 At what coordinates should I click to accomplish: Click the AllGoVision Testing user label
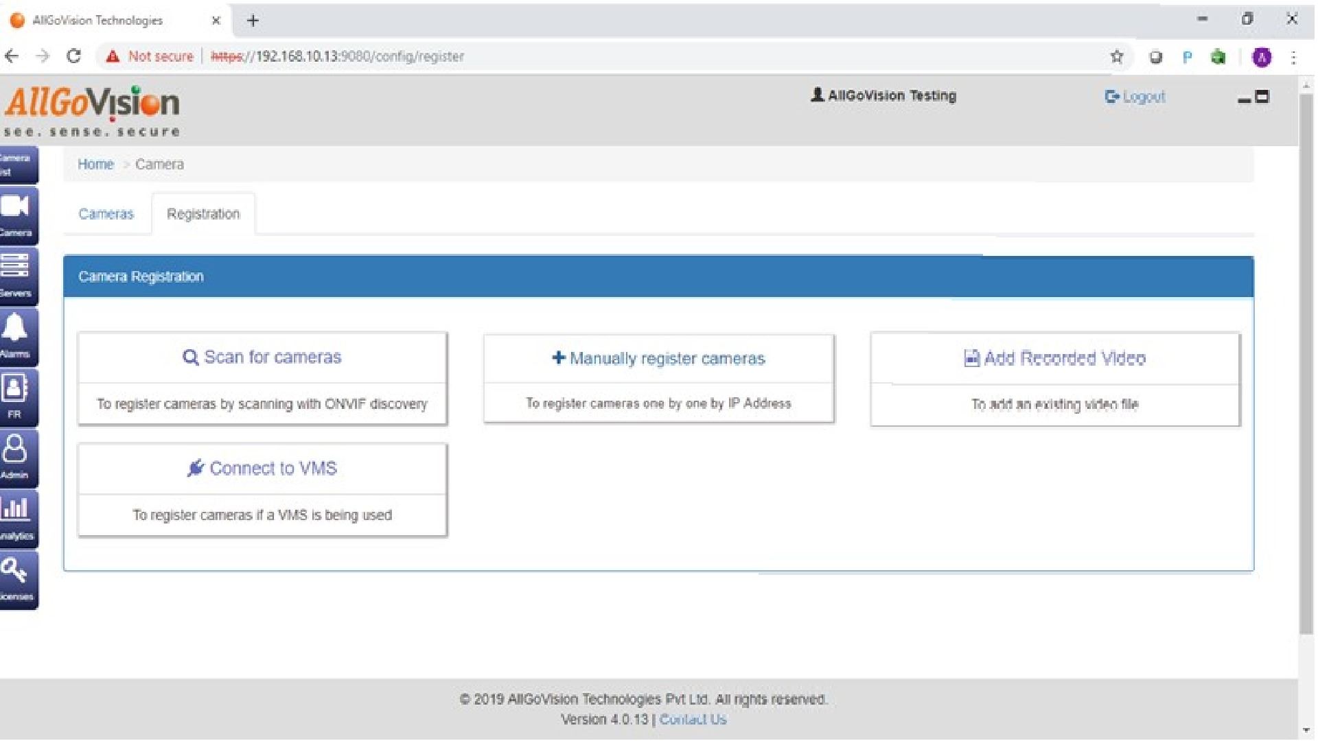click(883, 95)
